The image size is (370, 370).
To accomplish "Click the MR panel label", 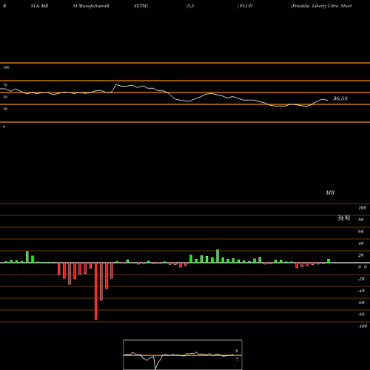I will (330, 192).
